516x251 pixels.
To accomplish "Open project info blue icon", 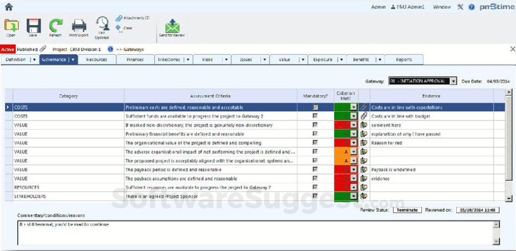I will pos(110,49).
